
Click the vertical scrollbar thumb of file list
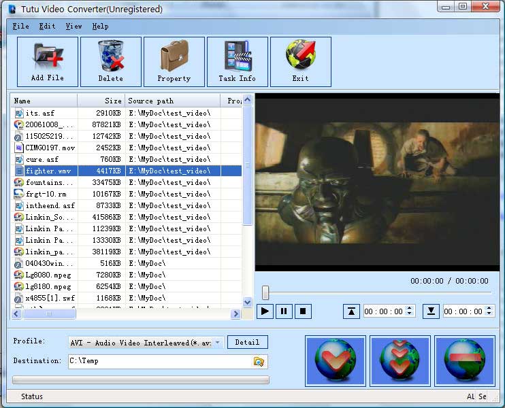pos(247,166)
